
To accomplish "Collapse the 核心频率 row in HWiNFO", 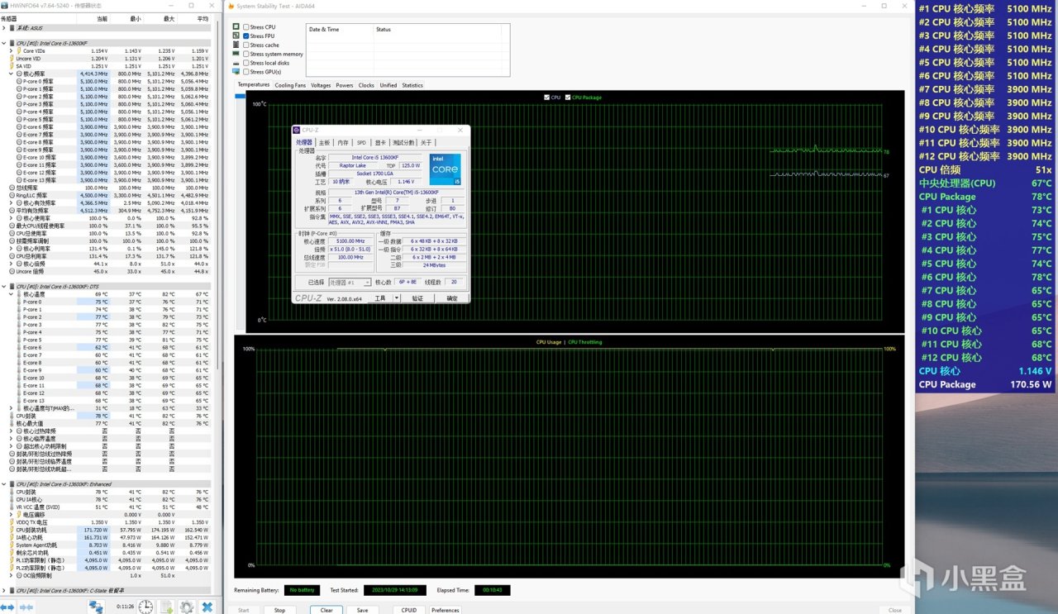I will (x=12, y=74).
